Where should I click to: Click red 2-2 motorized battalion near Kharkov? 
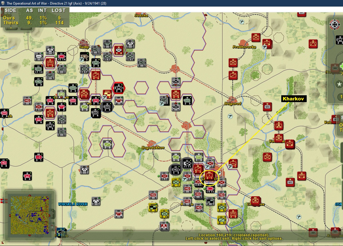coord(198,169)
